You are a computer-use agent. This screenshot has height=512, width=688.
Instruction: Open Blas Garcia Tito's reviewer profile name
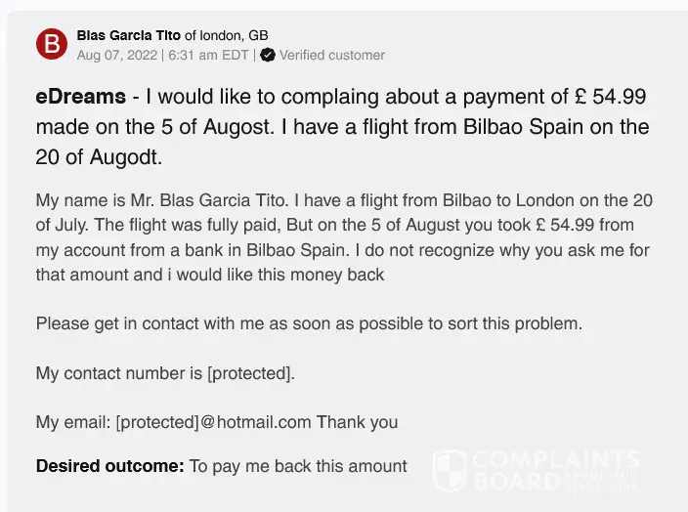point(128,35)
